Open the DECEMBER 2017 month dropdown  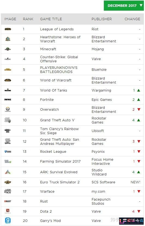click(x=124, y=6)
